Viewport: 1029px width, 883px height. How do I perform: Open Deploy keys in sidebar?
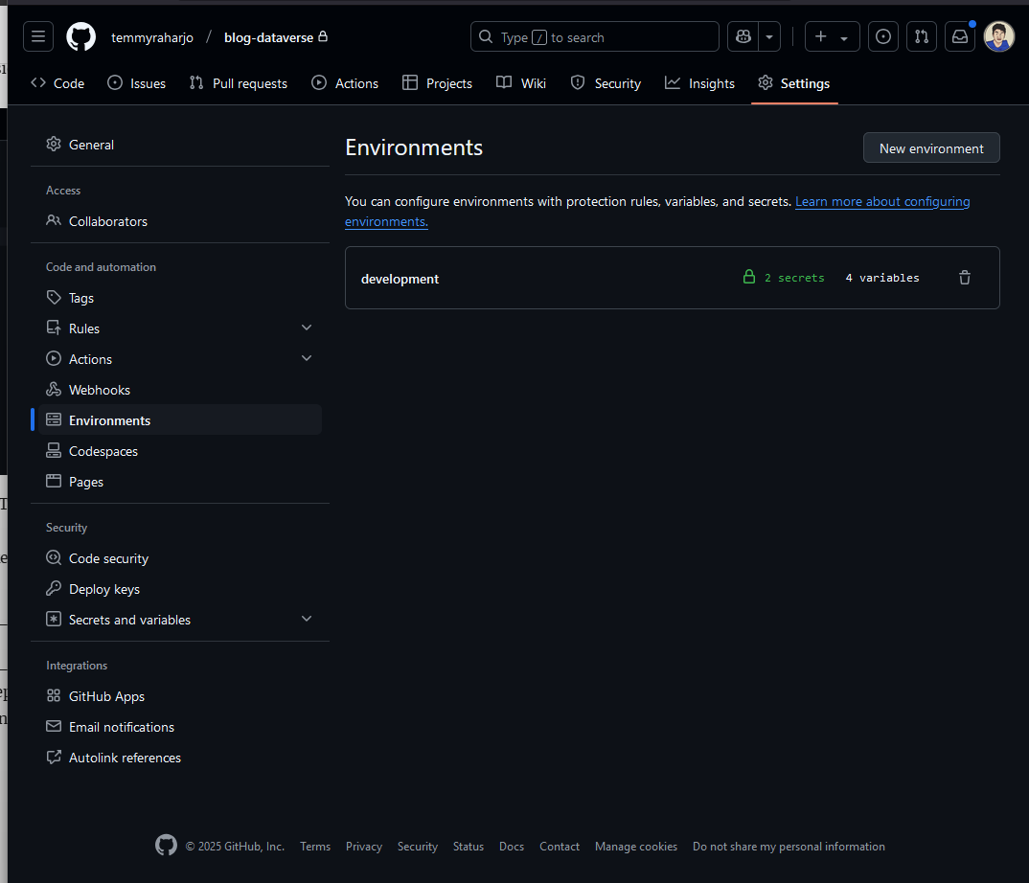[180, 588]
